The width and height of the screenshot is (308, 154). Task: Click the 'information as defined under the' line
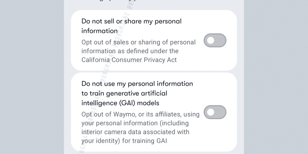point(130,51)
